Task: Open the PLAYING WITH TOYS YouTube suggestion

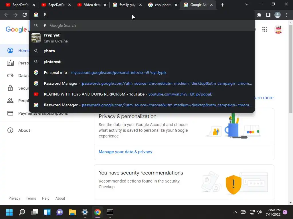Action: (142, 94)
